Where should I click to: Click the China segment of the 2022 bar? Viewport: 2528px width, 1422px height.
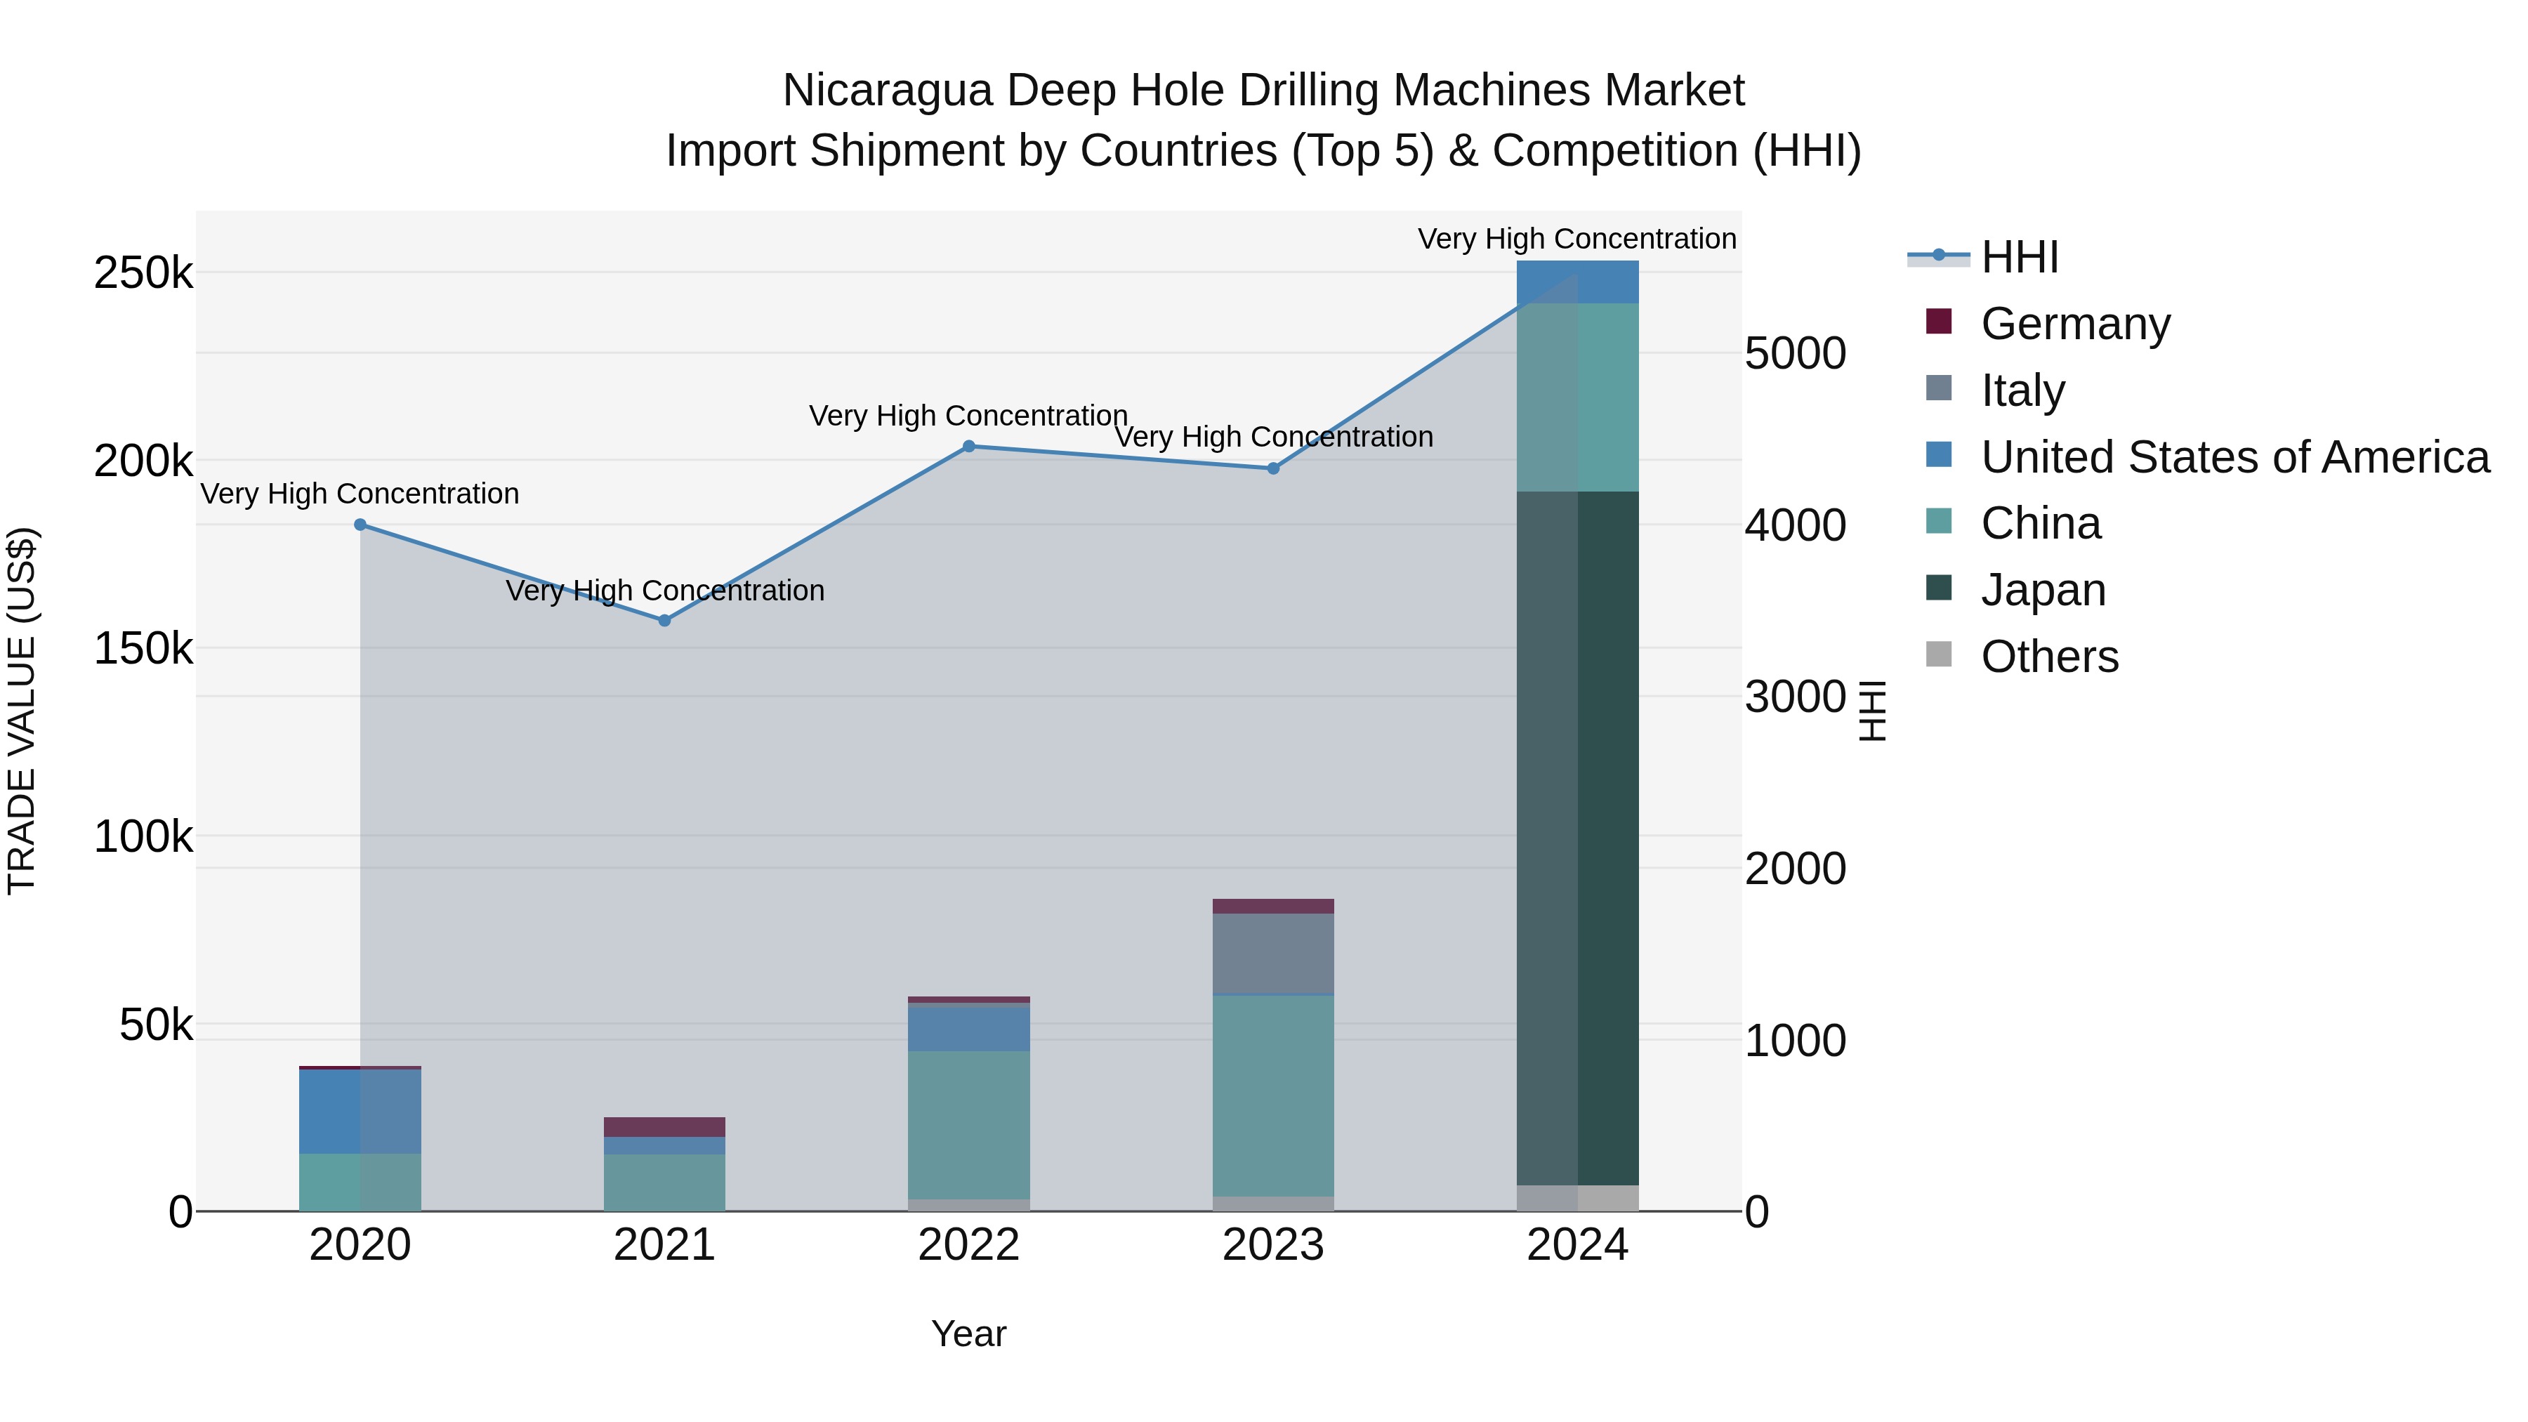click(x=968, y=1125)
